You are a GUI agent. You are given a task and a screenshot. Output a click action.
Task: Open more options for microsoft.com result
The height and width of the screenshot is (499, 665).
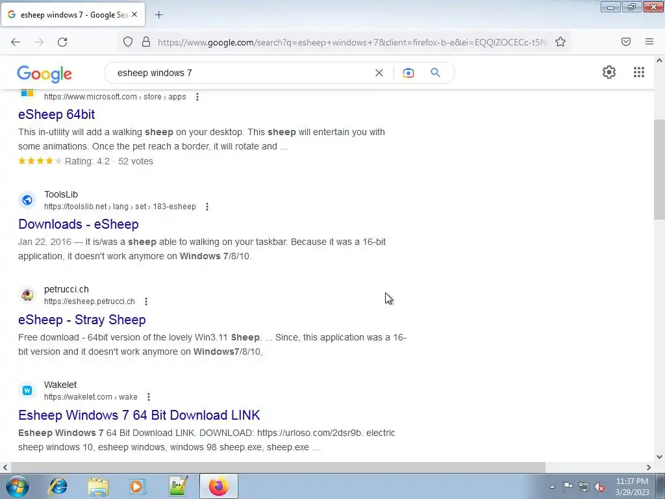point(197,97)
